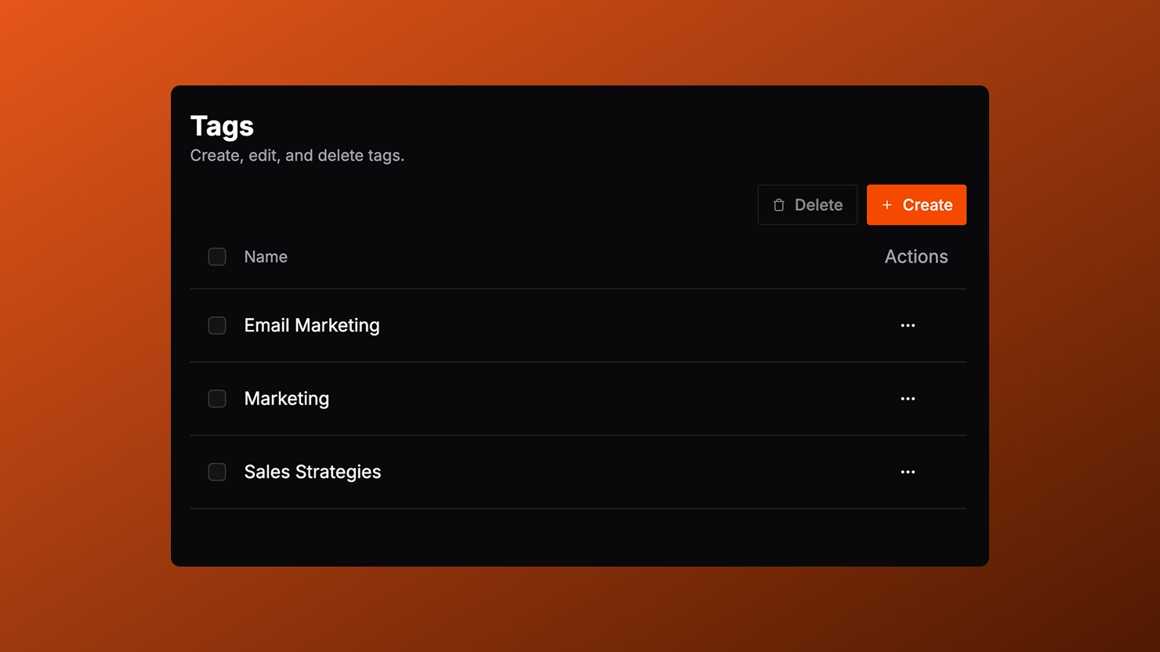Click the 'Create, edit, and delete tags' subtitle

297,156
